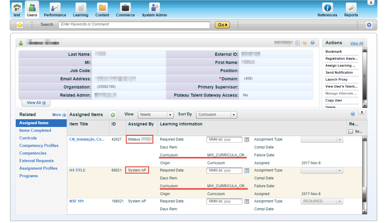
Task: Tick the select-all checkbox under Re... column
Action: [351, 131]
